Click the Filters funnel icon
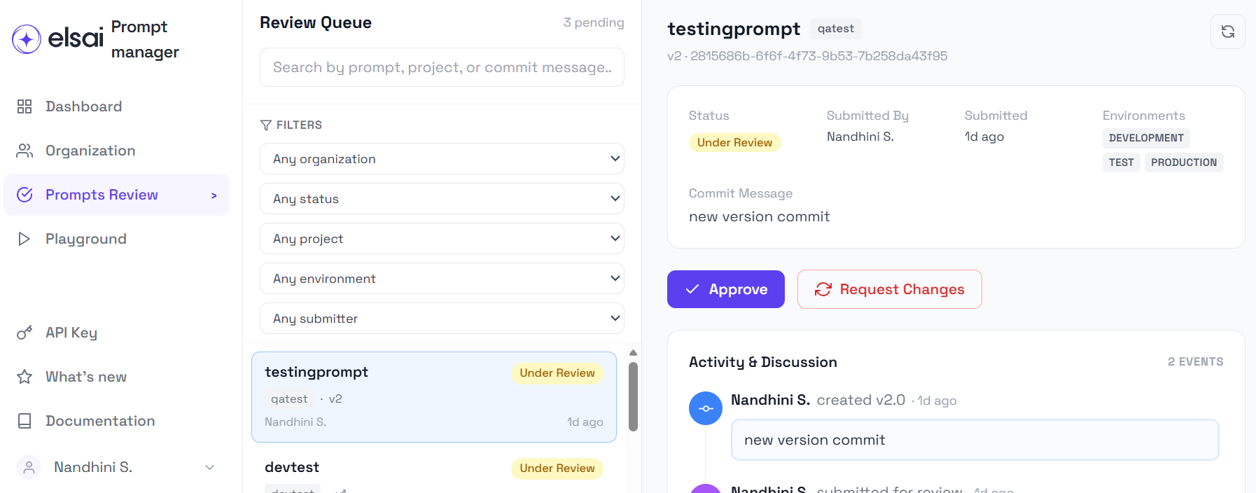1256x493 pixels. click(x=266, y=125)
